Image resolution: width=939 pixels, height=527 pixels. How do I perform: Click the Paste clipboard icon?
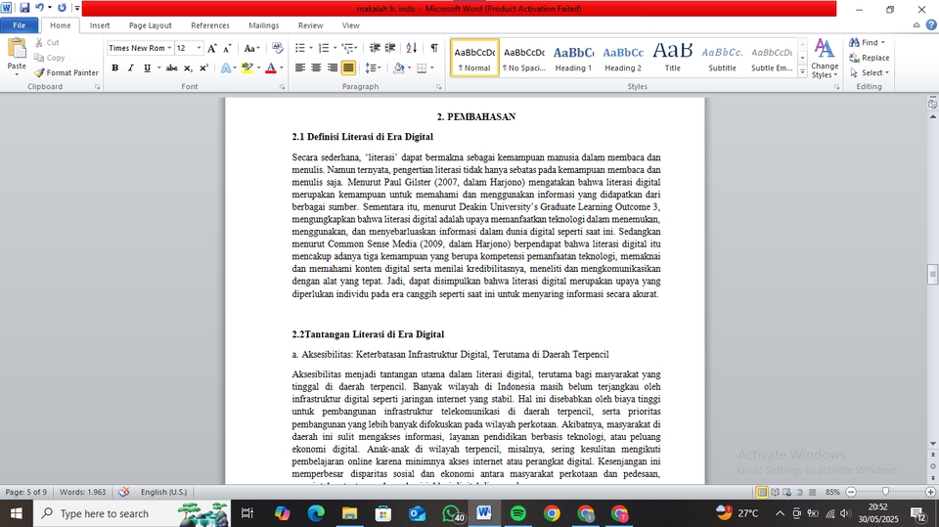tap(17, 50)
